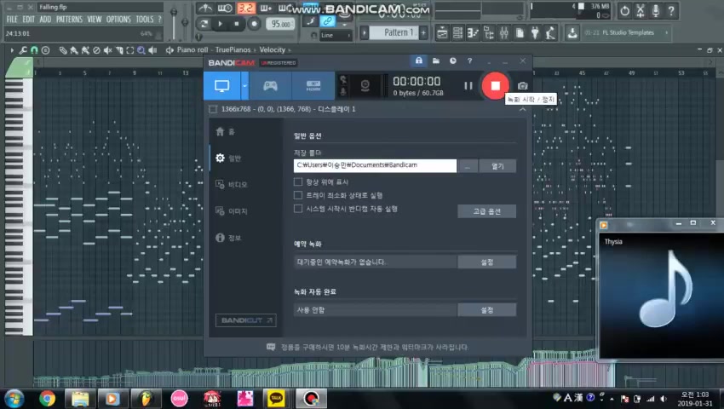This screenshot has height=409, width=724.
Task: Open Bandicam output folder icon
Action: tap(436, 60)
